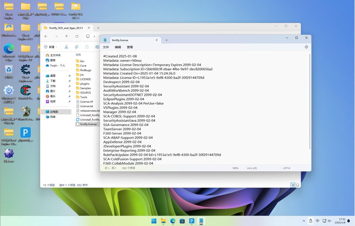Viewport: 355px width, 226px height.
Task: Click the Rename icon in Explorer toolbar
Action: [x=97, y=47]
